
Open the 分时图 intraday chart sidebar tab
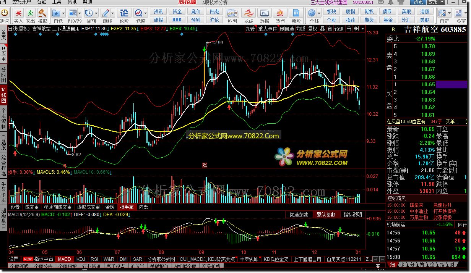pos(3,75)
